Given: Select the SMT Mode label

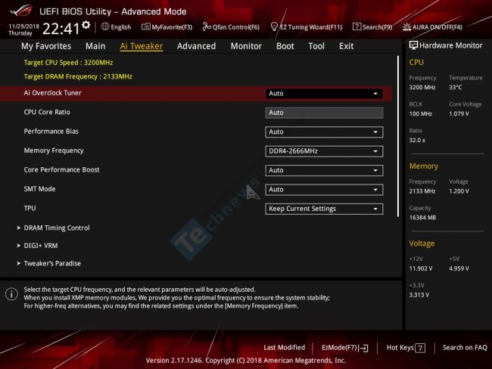Looking at the screenshot, I should click(39, 189).
